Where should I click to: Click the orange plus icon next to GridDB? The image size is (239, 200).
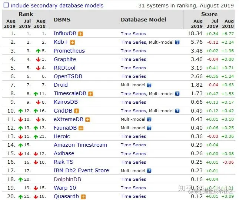[76, 111]
